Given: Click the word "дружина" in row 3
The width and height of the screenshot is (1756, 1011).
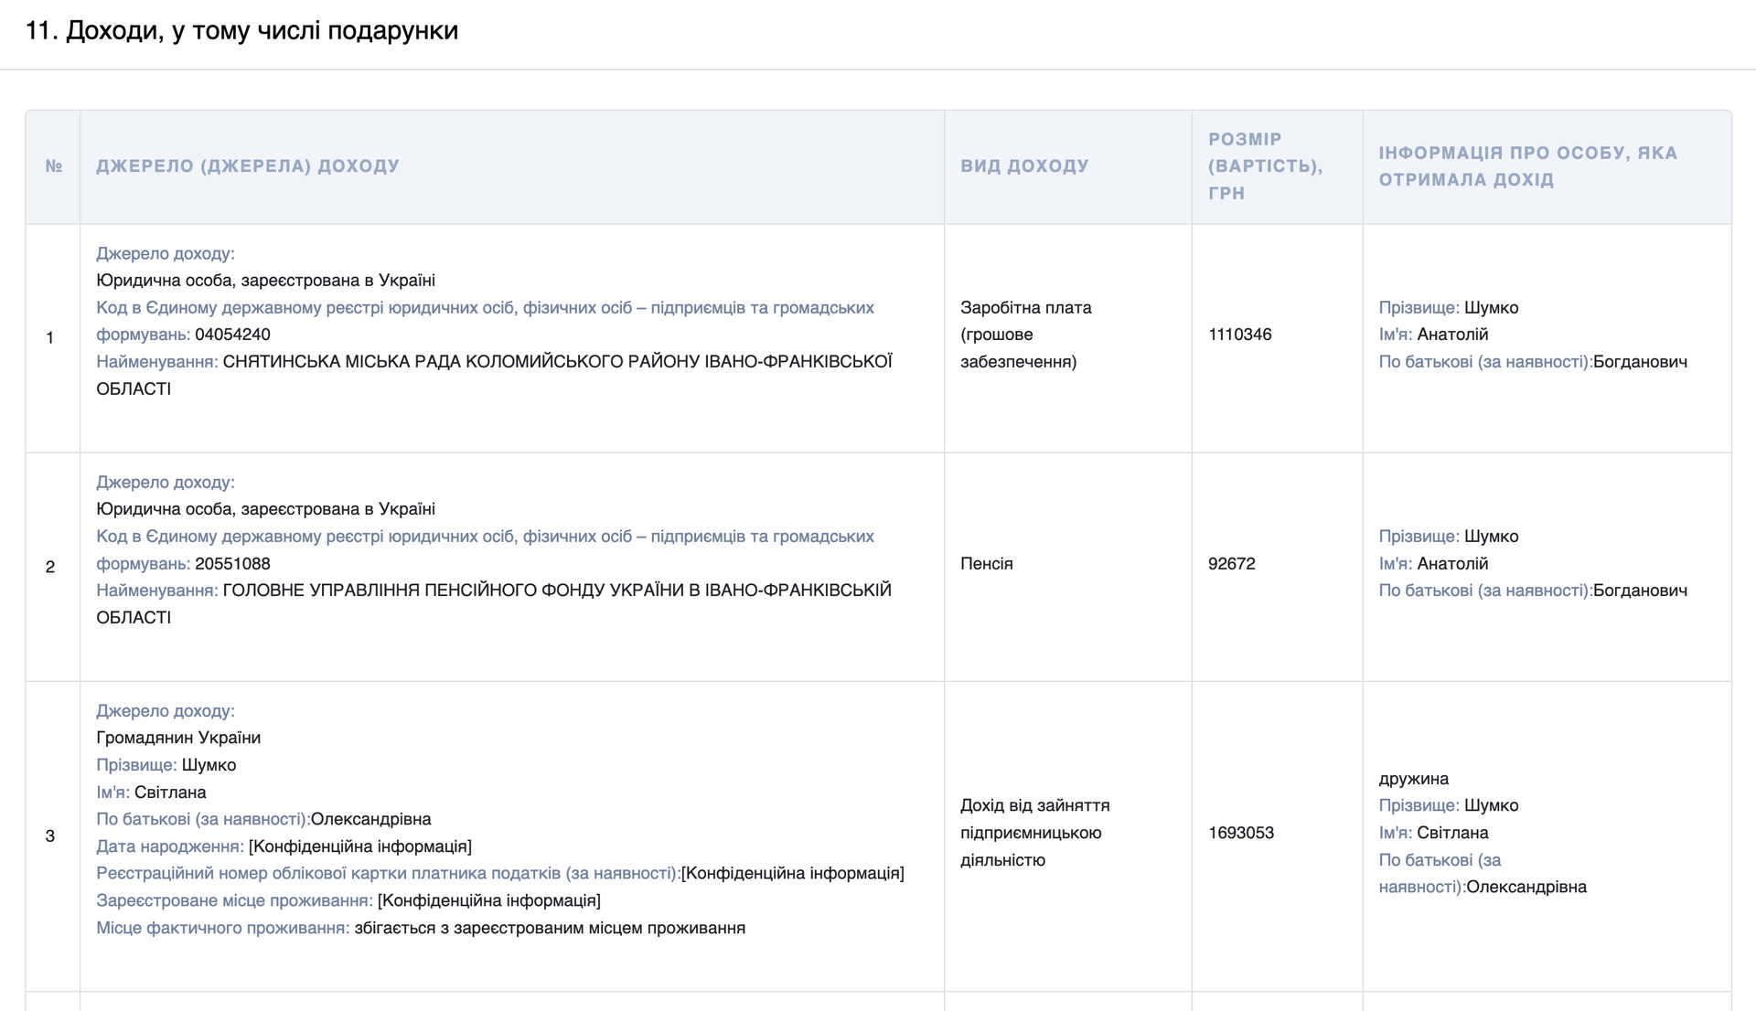Looking at the screenshot, I should click(x=1414, y=779).
